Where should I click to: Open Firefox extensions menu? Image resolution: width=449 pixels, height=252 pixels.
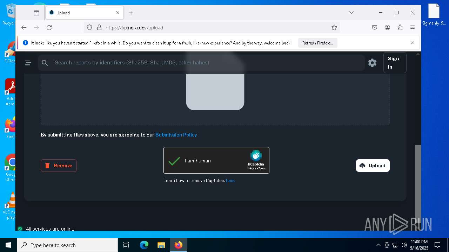pyautogui.click(x=400, y=27)
